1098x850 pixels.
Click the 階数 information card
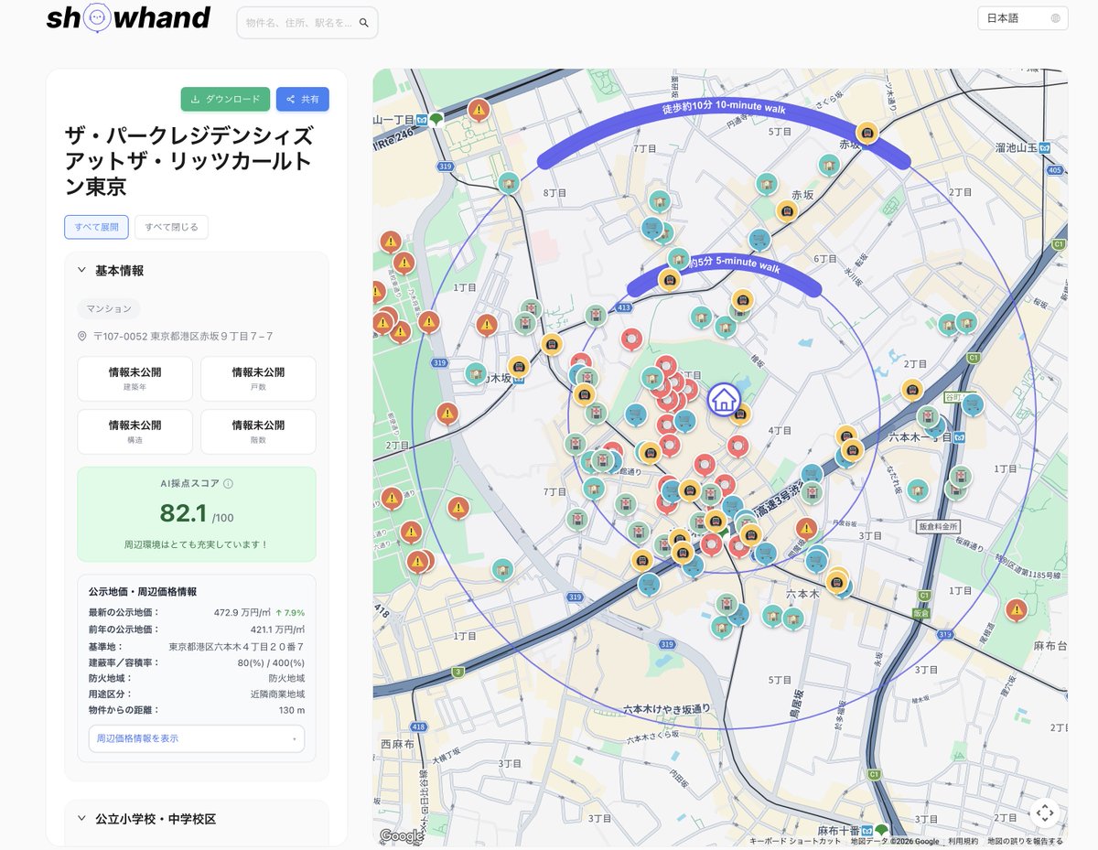(258, 432)
